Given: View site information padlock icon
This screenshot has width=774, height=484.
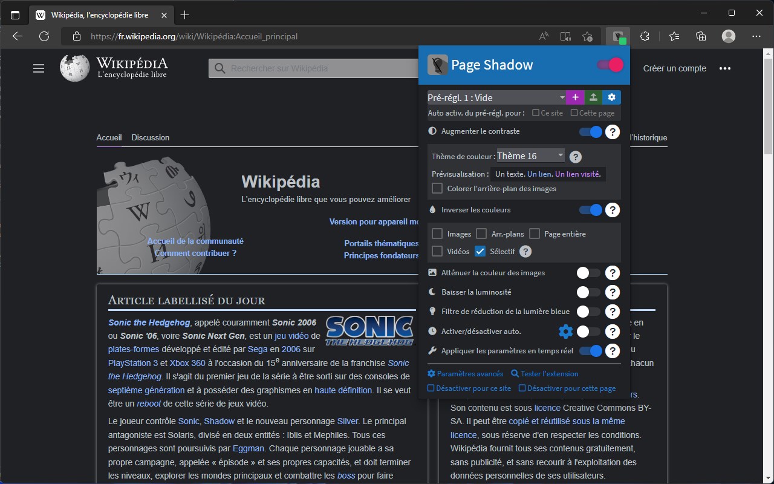Looking at the screenshot, I should (76, 36).
